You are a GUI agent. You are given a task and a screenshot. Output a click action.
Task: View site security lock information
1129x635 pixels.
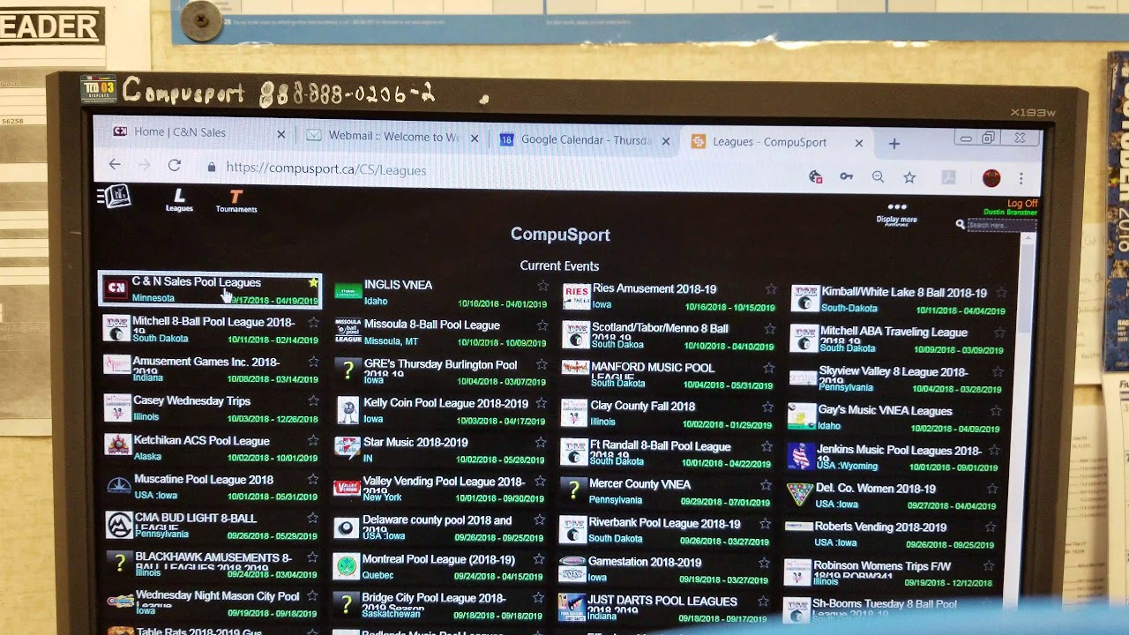pyautogui.click(x=211, y=167)
